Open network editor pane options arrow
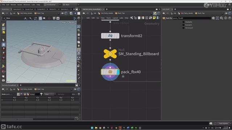The width and height of the screenshot is (232, 130). (x=159, y=9)
